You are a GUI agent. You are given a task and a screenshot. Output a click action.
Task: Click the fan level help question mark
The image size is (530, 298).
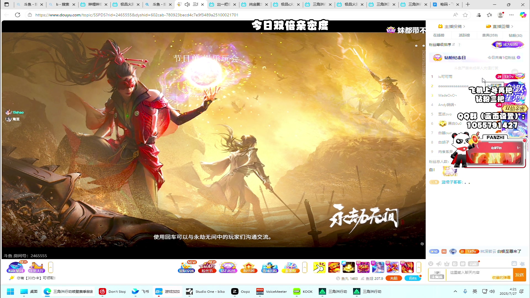(x=459, y=45)
